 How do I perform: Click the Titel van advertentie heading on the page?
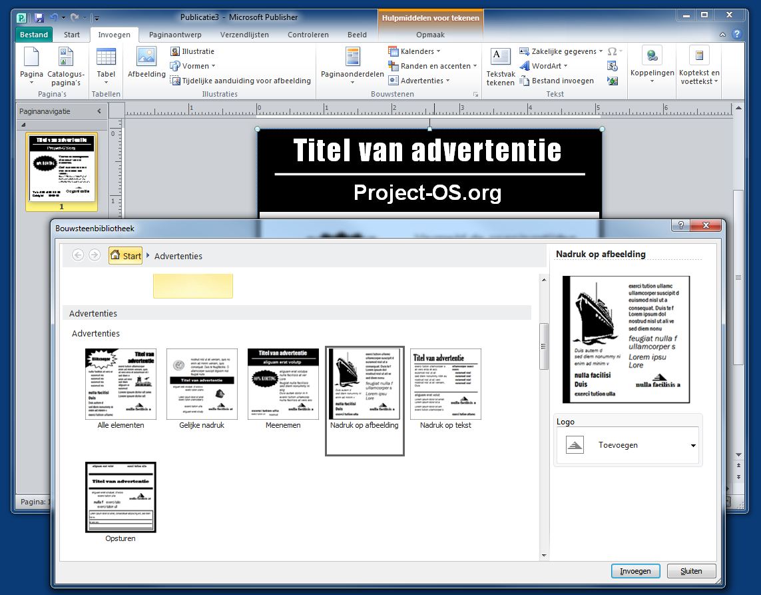[427, 150]
